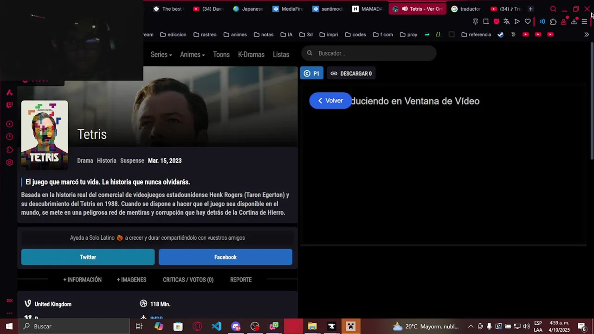This screenshot has height=334, width=594.
Task: Open the downloads icon in toolbar
Action: 574,21
